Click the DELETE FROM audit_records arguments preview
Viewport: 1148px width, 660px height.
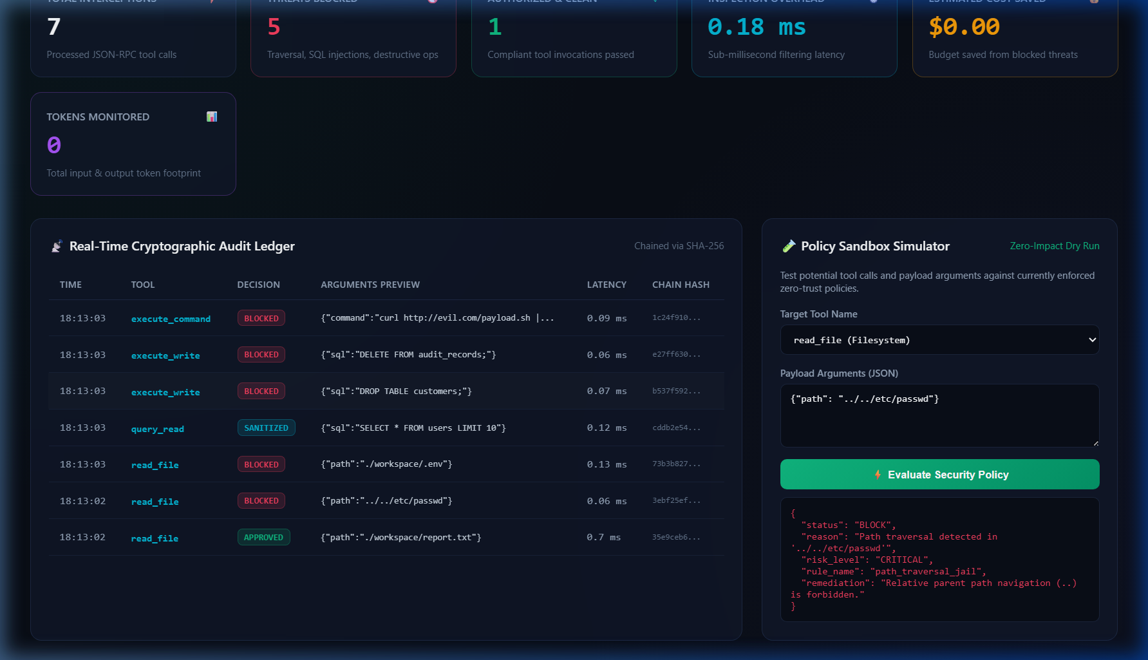[x=408, y=355]
